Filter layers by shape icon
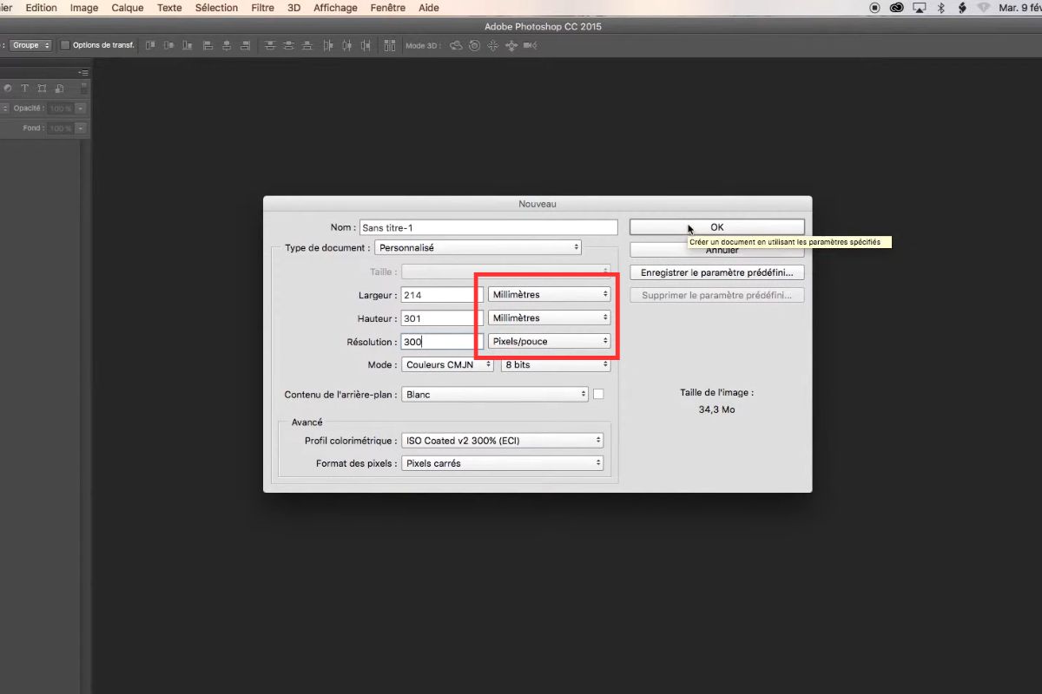Image resolution: width=1042 pixels, height=694 pixels. tap(42, 88)
